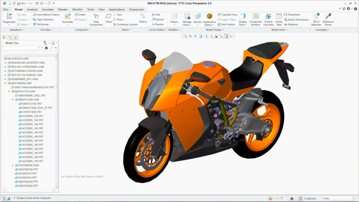
Task: Launch the Reference Viewer
Action: pyautogui.click(x=328, y=19)
